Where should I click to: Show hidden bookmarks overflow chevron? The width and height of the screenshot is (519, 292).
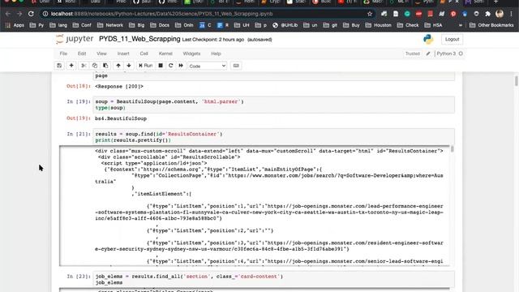pyautogui.click(x=461, y=25)
